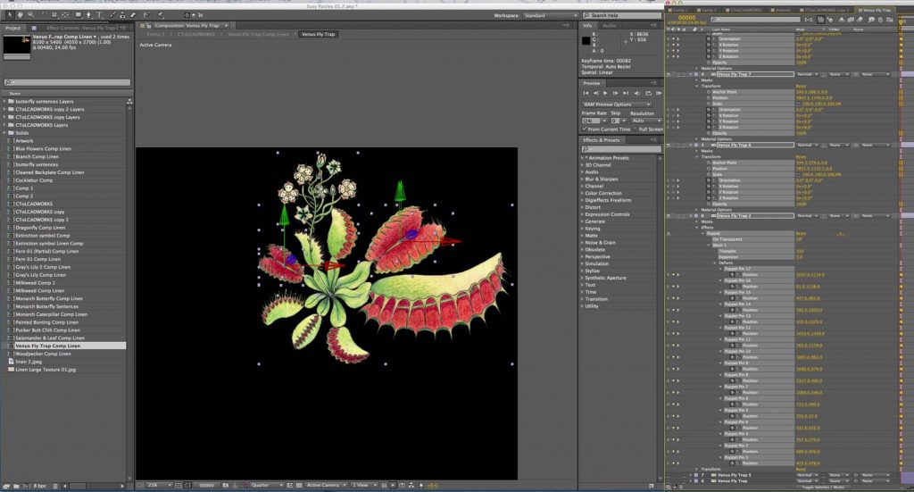The width and height of the screenshot is (914, 492).
Task: Toggle From Current Time checkbox
Action: click(584, 129)
